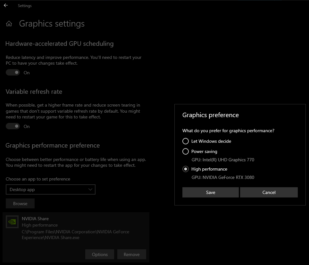Click the Settings window title text

(x=25, y=6)
